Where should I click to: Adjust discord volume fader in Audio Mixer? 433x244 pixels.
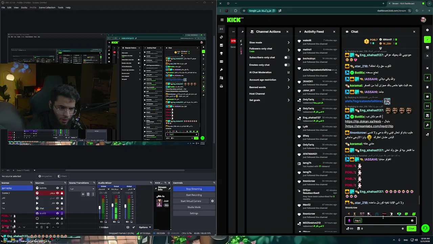(99, 207)
